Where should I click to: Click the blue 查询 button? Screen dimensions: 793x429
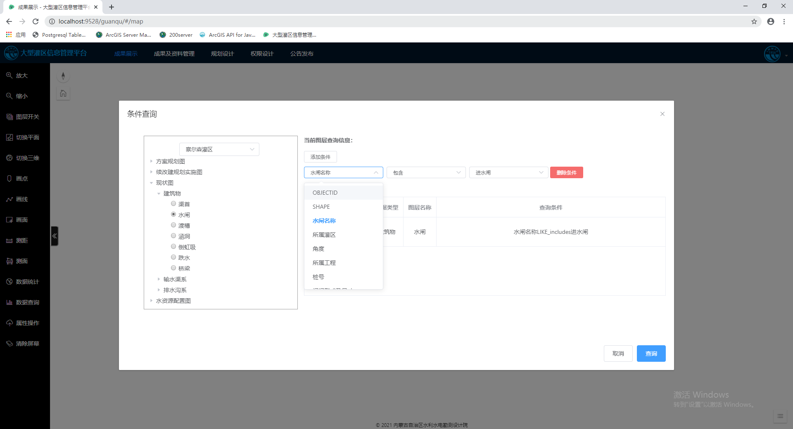pyautogui.click(x=651, y=354)
